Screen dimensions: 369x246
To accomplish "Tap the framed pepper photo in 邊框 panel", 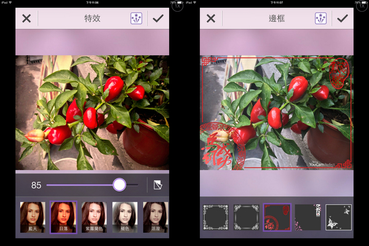I will click(277, 113).
